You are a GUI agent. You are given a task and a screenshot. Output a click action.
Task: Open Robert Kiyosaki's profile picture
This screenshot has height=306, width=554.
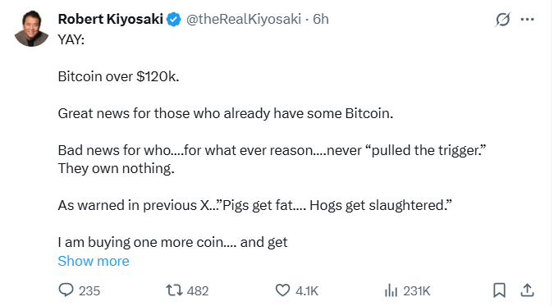(x=31, y=29)
